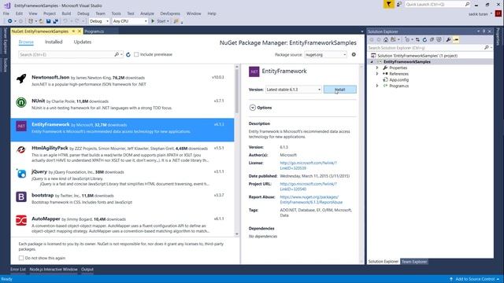Screen dimensions: 504x283
Task: Click Solution Explorer Sync with Active Document icon
Action: click(417, 40)
